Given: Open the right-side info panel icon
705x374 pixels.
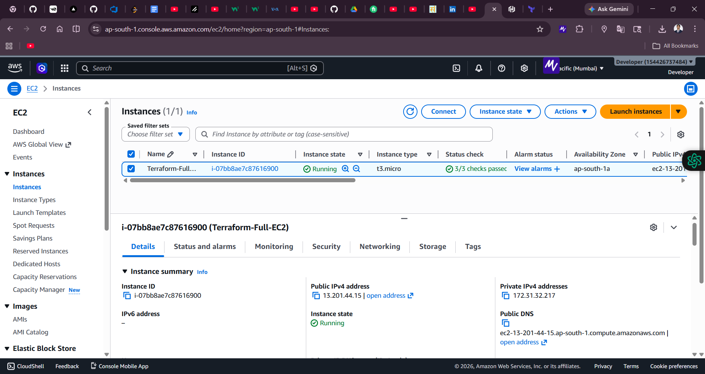Looking at the screenshot, I should coord(691,89).
